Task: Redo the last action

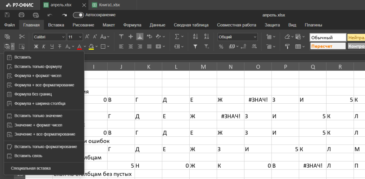Action: click(64, 15)
